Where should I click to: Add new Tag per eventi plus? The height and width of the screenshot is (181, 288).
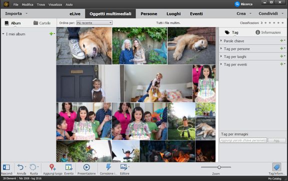pyautogui.click(x=282, y=64)
